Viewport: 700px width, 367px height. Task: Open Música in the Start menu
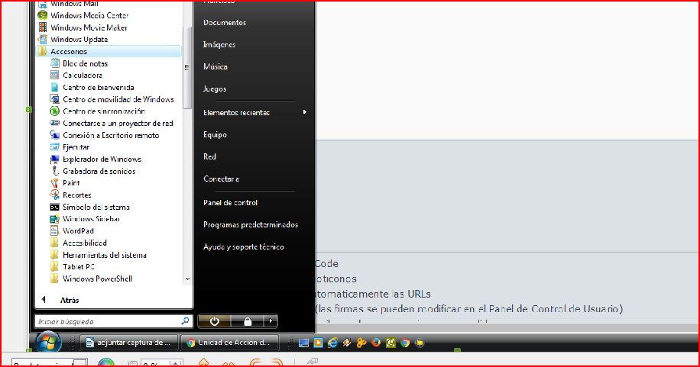pos(216,67)
